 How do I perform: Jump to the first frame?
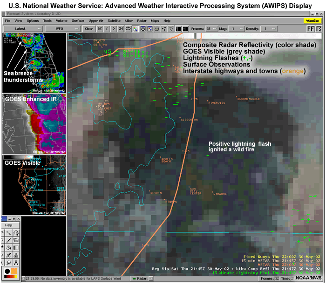coord(100,29)
